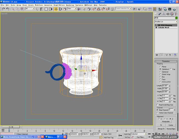
Task: Open the Material Editor icon
Action: click(x=160, y=9)
